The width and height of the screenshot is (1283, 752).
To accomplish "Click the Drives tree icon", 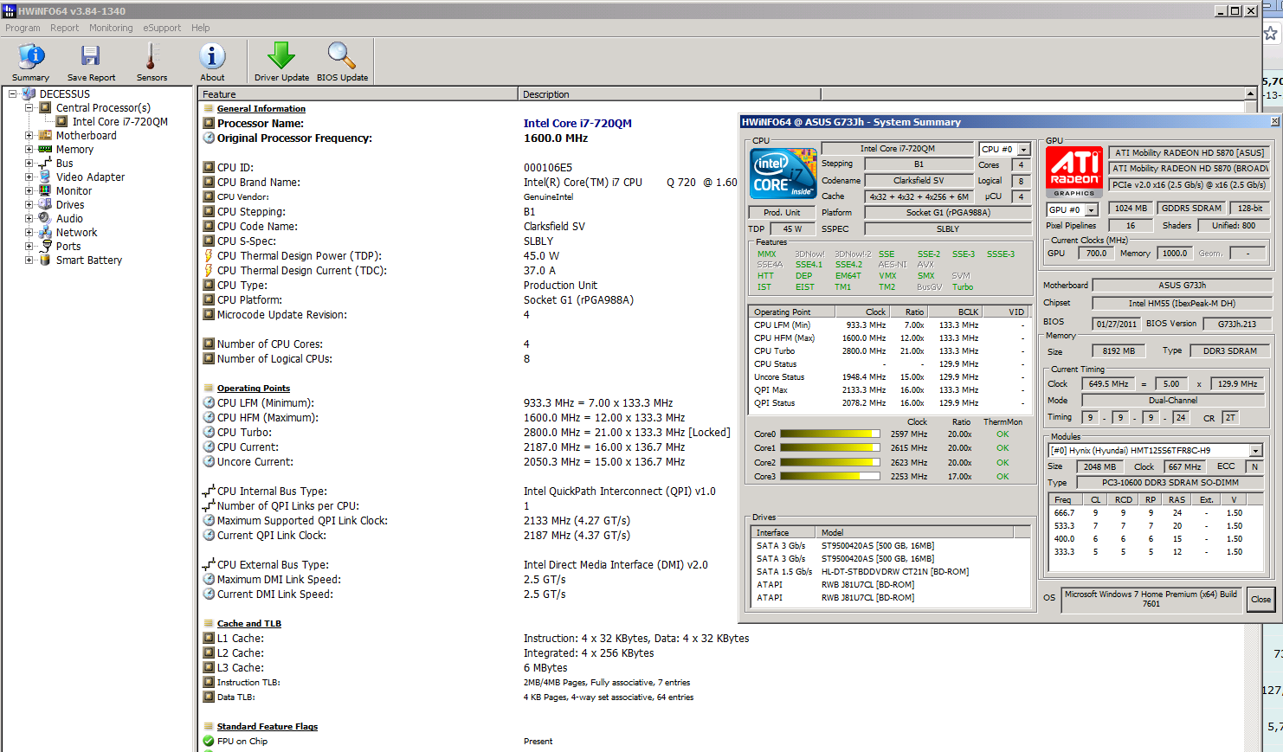I will coord(45,205).
